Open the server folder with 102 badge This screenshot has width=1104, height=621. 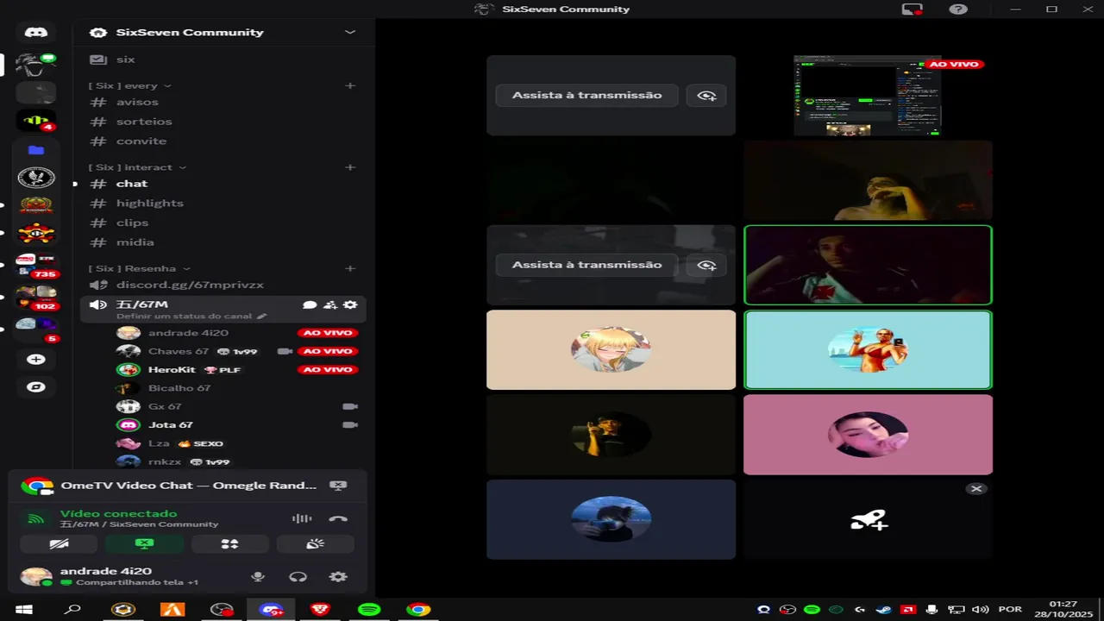coord(36,297)
